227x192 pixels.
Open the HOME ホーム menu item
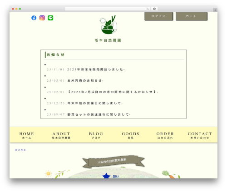(x=27, y=135)
